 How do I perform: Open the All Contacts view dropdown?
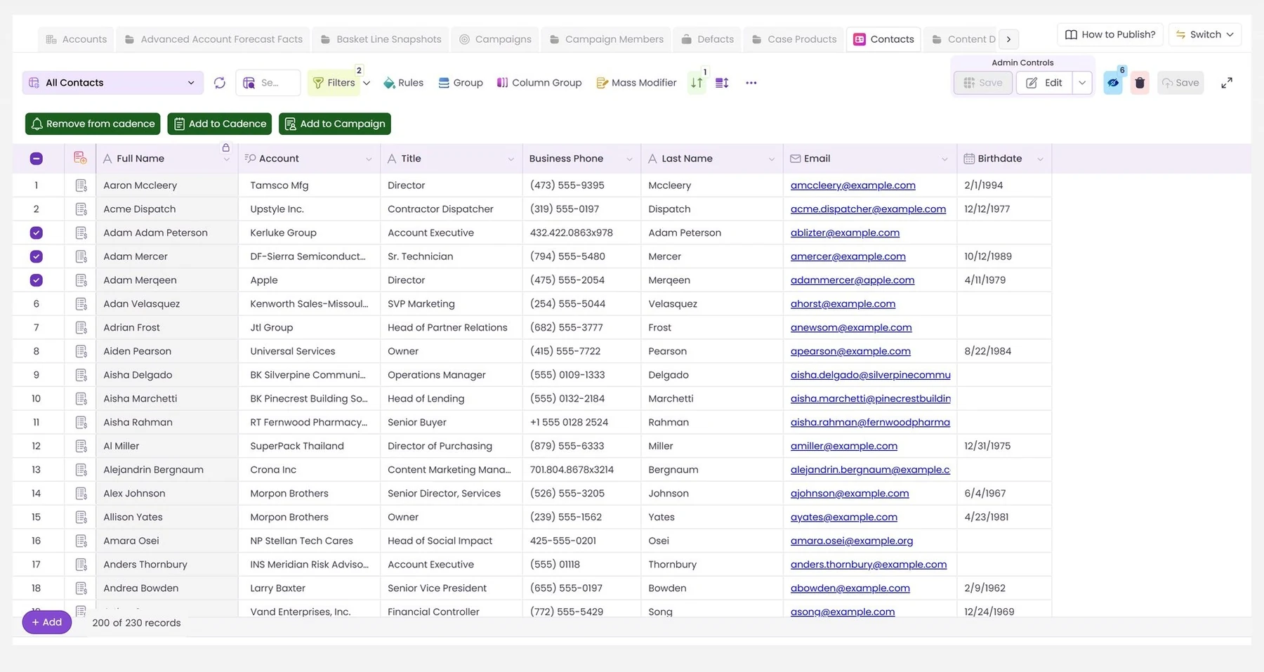[x=113, y=83]
